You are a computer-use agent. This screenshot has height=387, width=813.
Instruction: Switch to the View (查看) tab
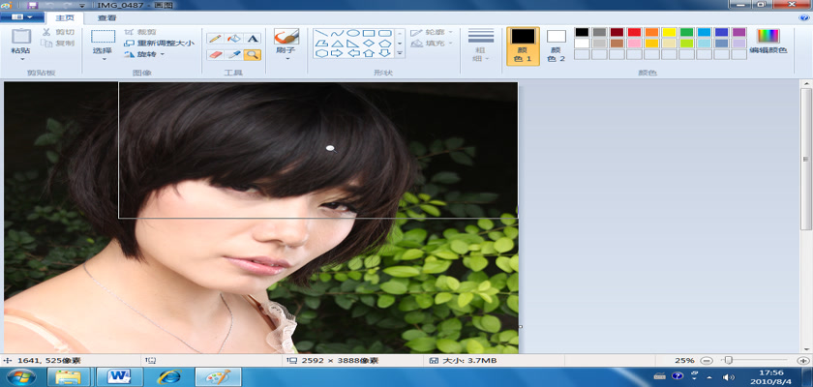tap(106, 17)
